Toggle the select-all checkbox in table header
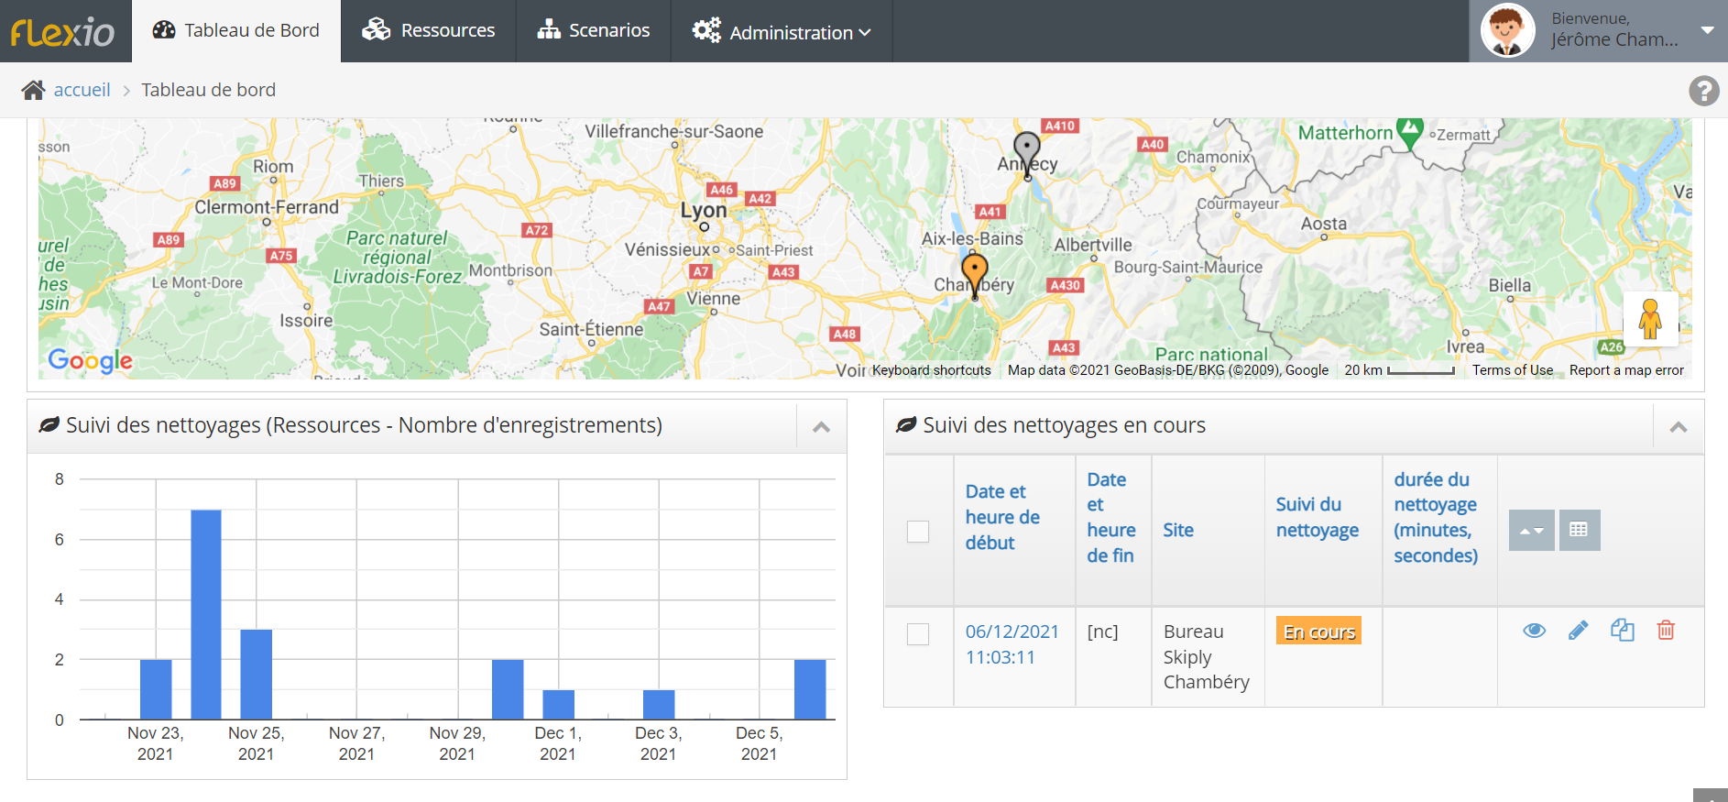Viewport: 1728px width, 802px height. coord(917,532)
